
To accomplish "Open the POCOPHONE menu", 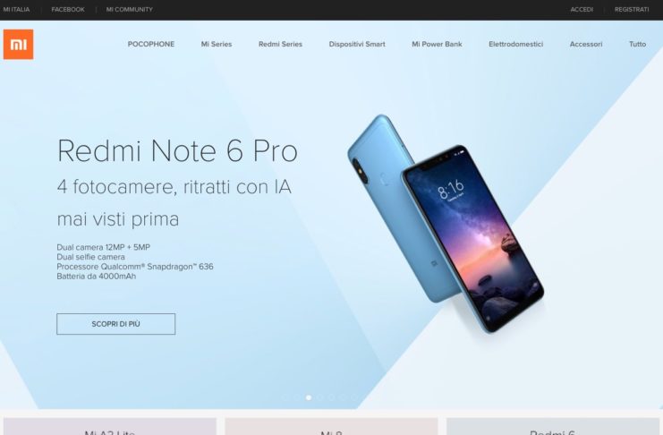I will coord(151,44).
